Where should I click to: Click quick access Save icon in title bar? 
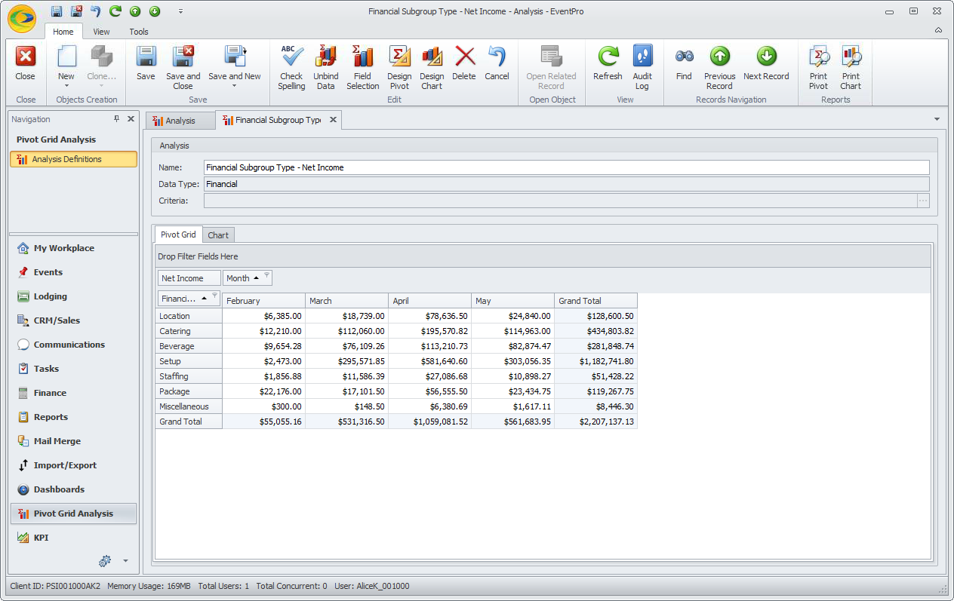click(57, 11)
